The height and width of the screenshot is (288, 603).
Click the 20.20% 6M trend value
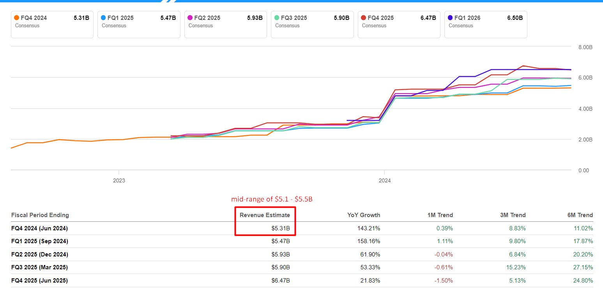coord(584,254)
